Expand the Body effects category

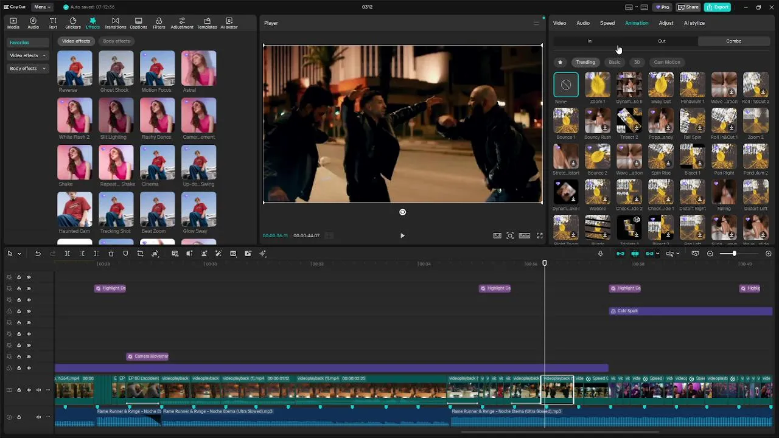28,69
